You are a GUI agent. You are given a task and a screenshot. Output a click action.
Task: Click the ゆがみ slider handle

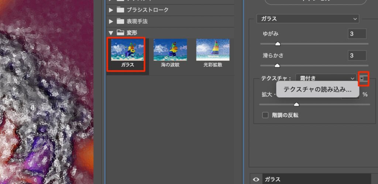pyautogui.click(x=278, y=44)
